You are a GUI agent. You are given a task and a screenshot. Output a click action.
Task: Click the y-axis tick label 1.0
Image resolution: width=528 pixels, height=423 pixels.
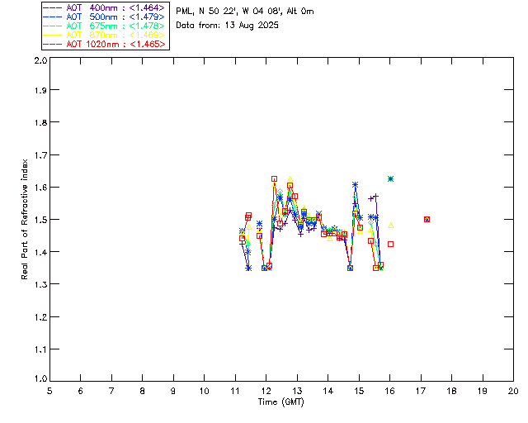[x=40, y=378]
